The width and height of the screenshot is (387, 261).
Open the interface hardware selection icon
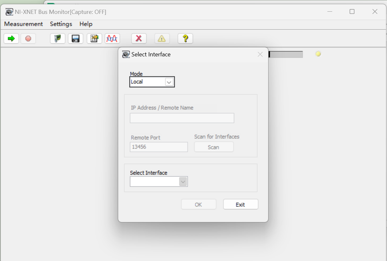coord(57,39)
